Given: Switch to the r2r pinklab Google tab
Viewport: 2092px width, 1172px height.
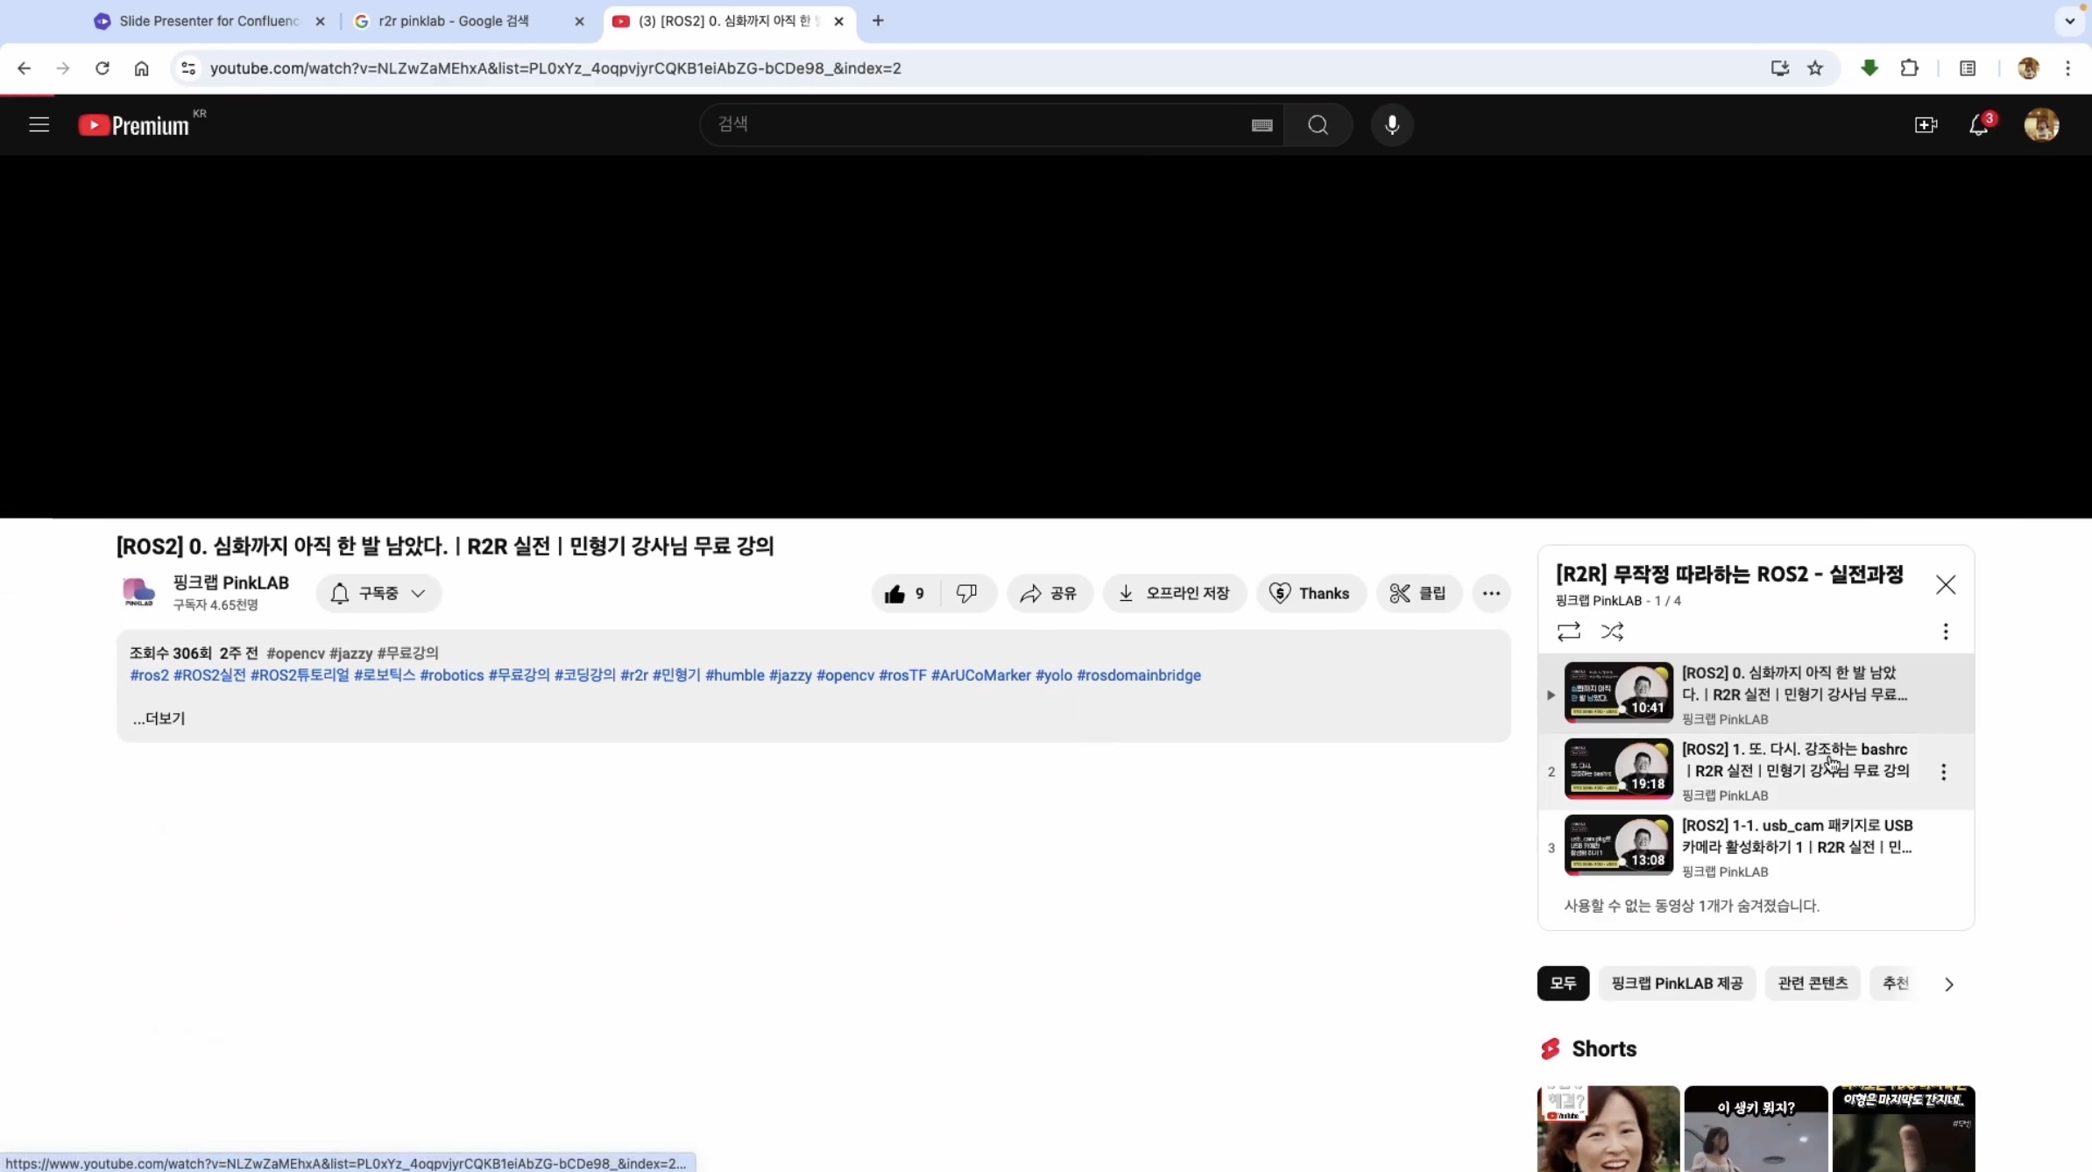Looking at the screenshot, I should tap(454, 21).
